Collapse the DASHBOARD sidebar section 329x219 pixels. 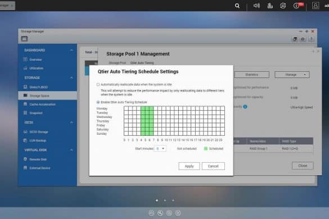71,51
